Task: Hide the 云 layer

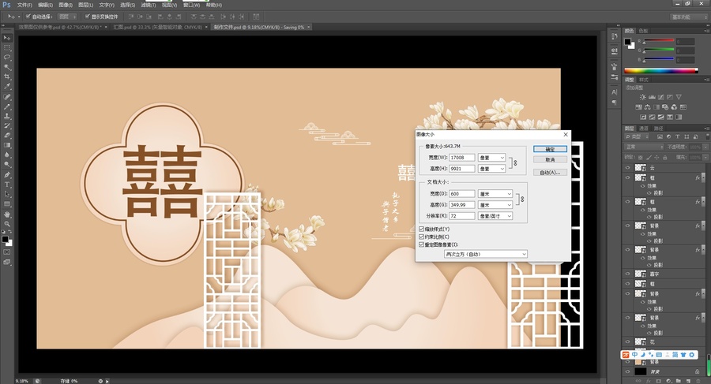Action: pyautogui.click(x=627, y=167)
